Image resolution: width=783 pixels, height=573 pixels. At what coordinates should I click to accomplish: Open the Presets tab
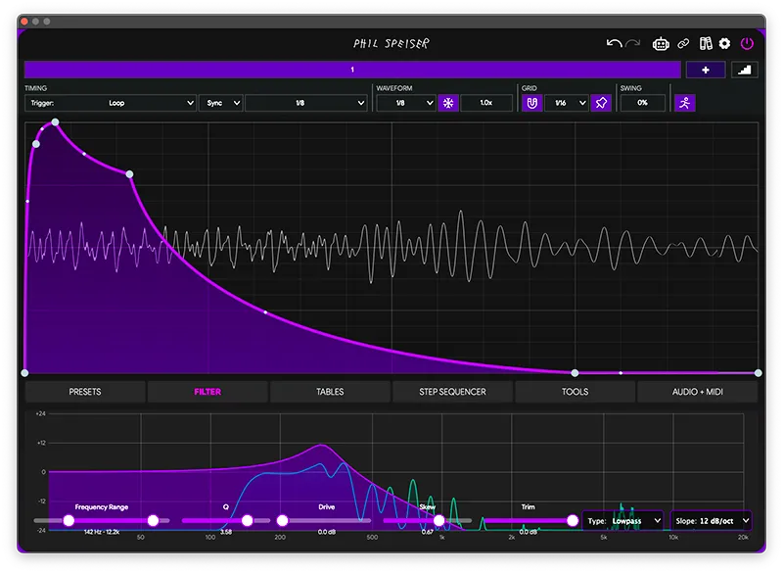pyautogui.click(x=85, y=392)
